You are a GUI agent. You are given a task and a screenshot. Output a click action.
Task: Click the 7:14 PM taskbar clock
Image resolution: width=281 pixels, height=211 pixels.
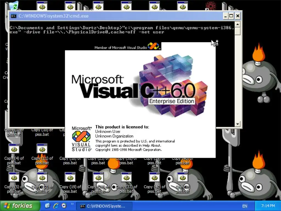(268, 206)
